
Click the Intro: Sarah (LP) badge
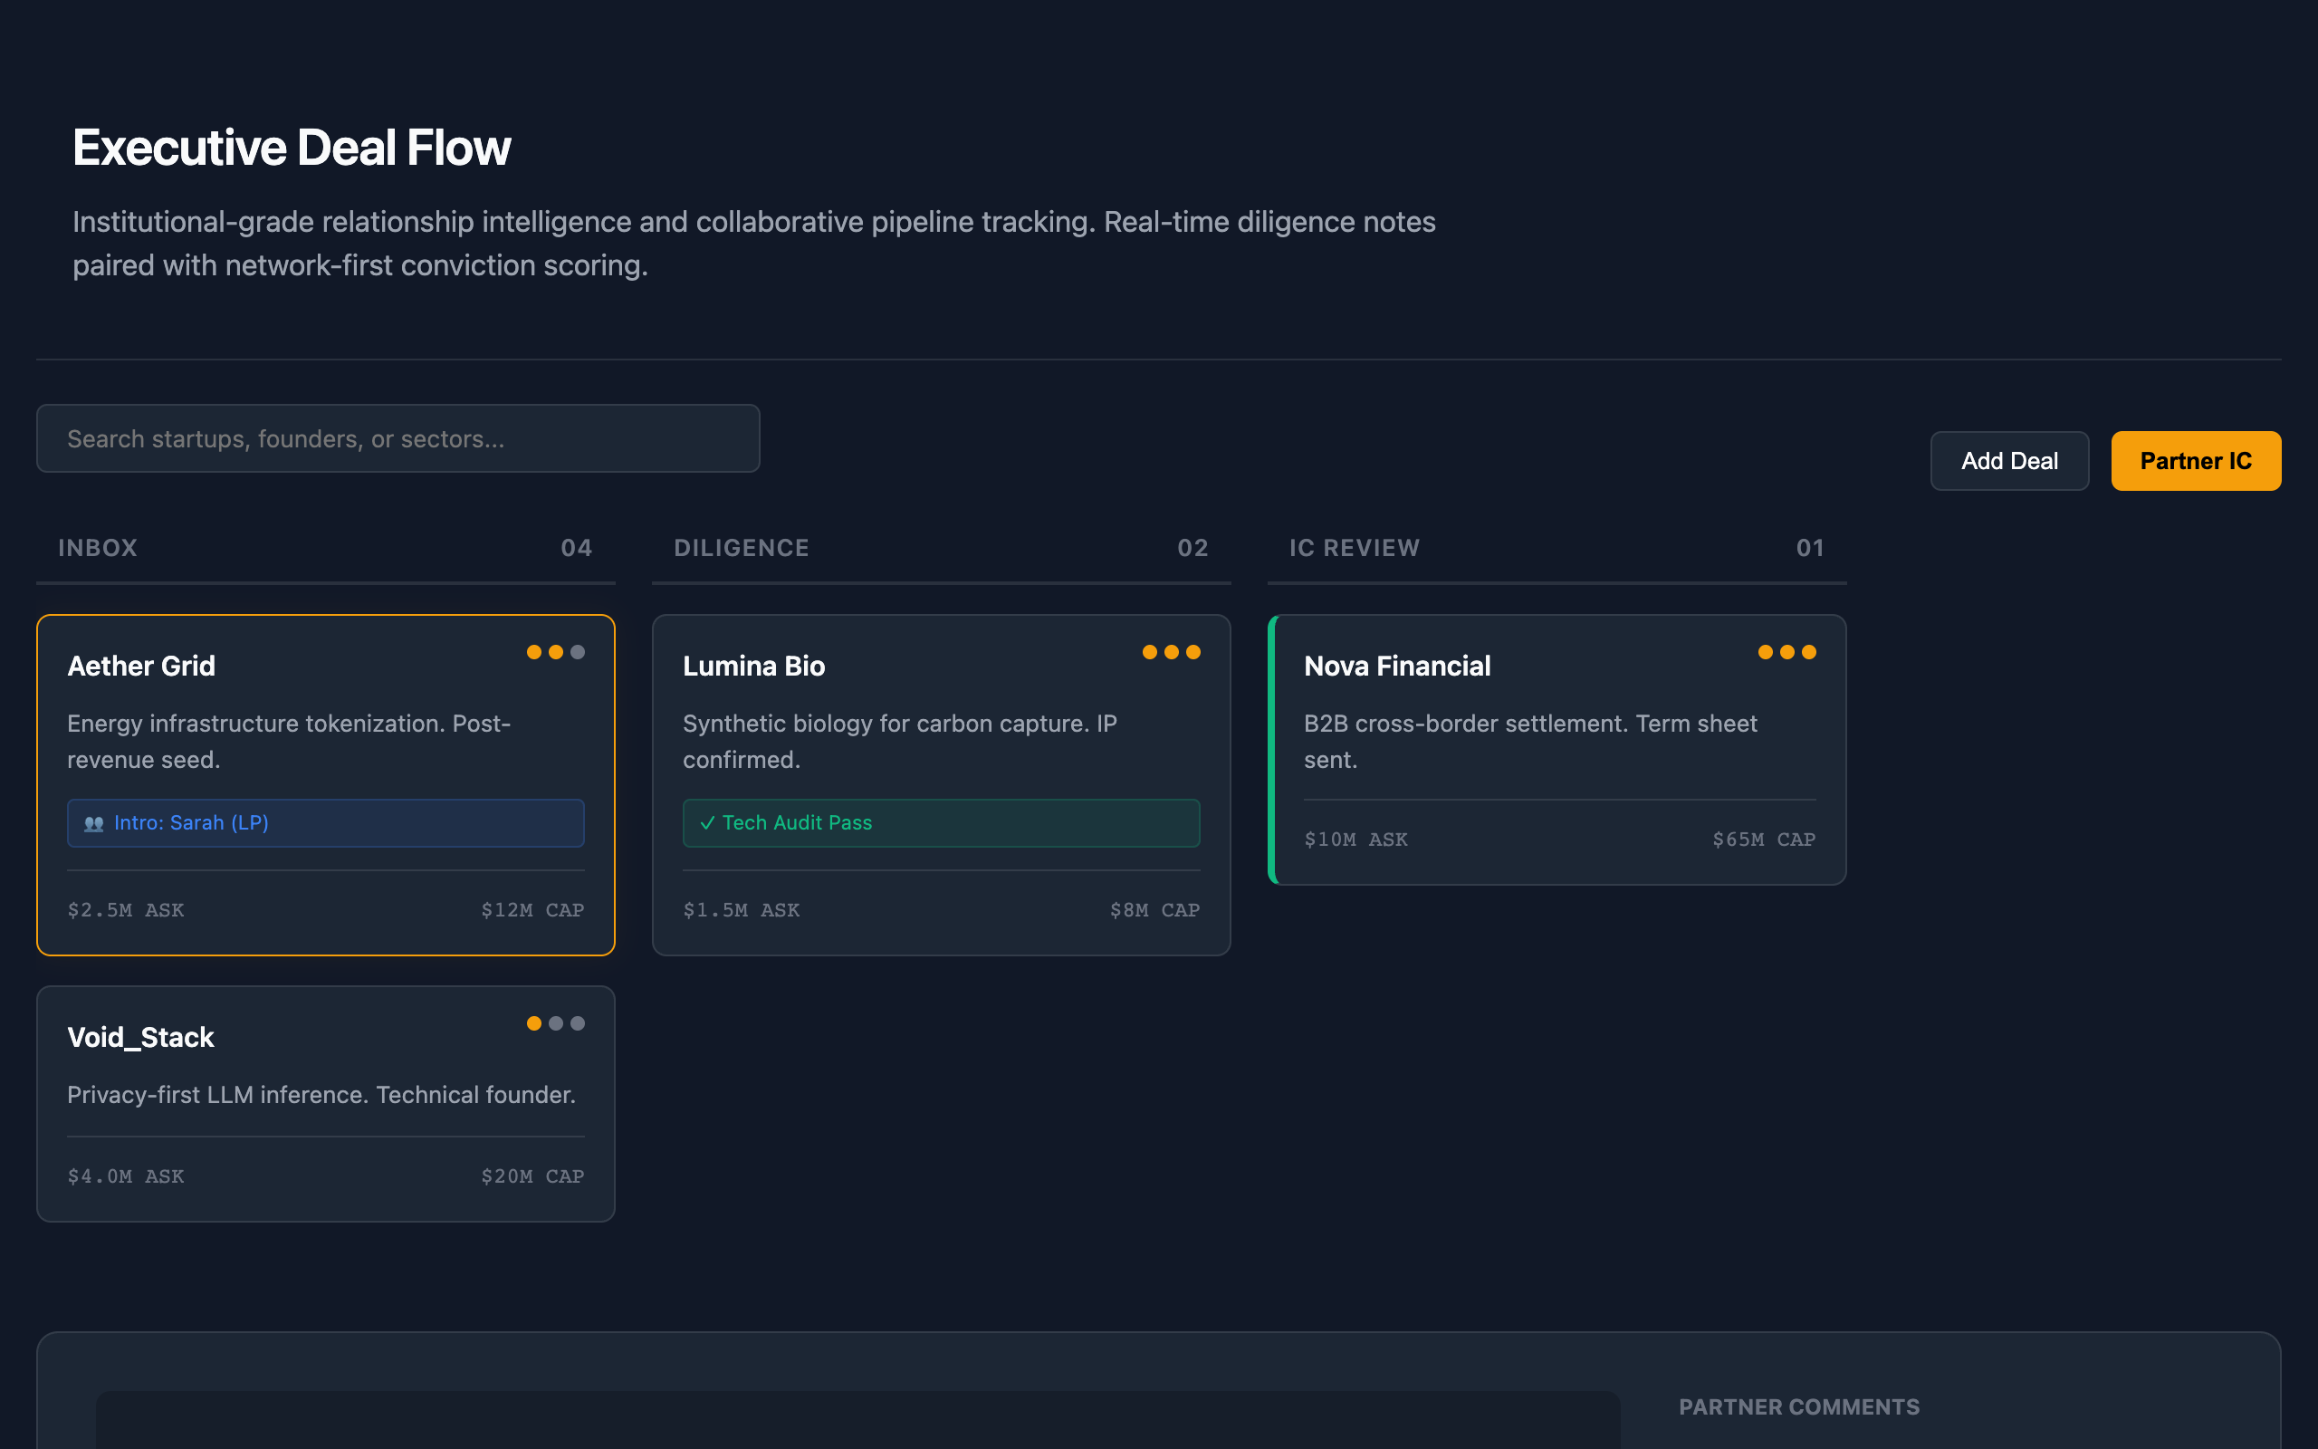(326, 823)
